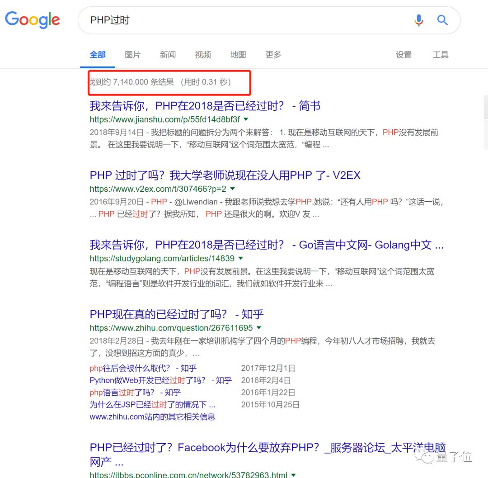488x478 pixels.
Task: Click the 知乎 question link PHP现在真的已经过时了吗
Action: (x=177, y=314)
